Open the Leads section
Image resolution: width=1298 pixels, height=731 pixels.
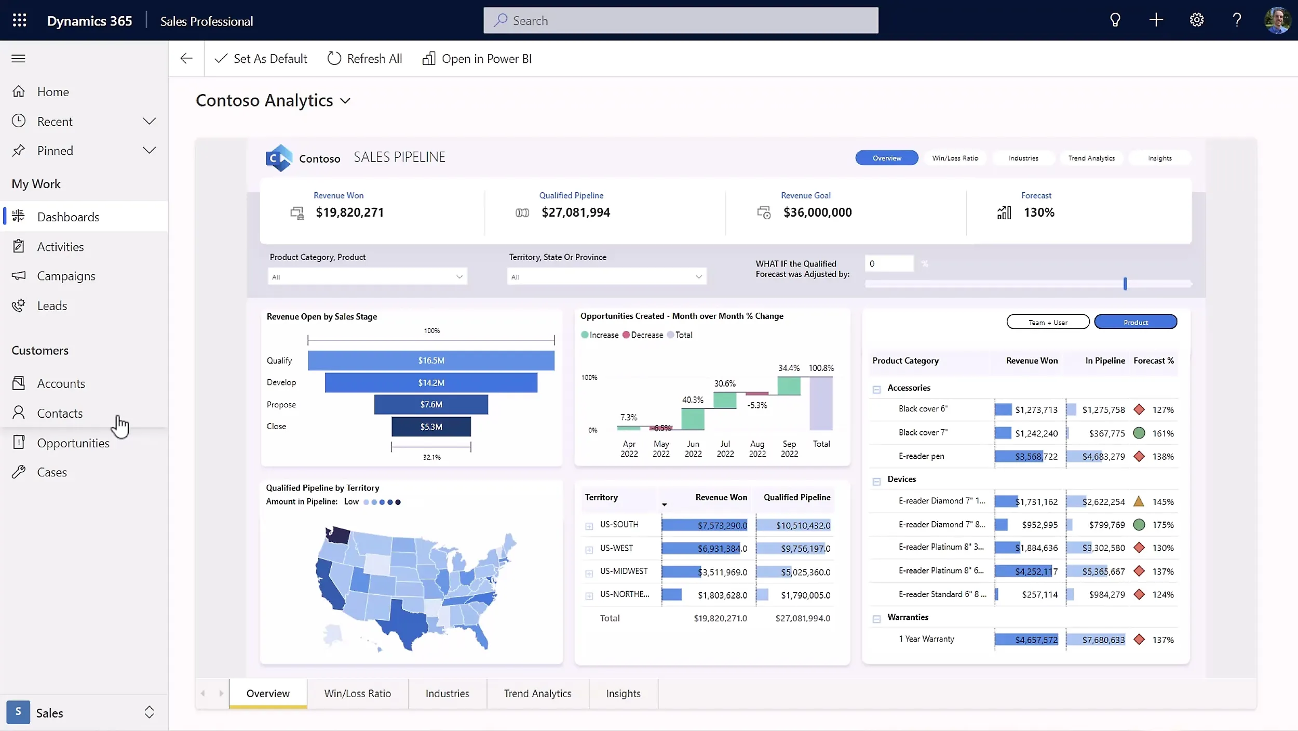coord(52,305)
